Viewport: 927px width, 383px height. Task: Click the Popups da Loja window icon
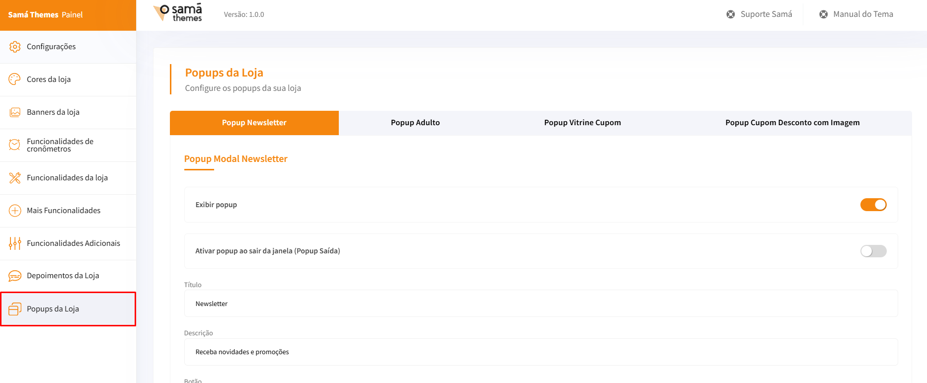tap(15, 309)
